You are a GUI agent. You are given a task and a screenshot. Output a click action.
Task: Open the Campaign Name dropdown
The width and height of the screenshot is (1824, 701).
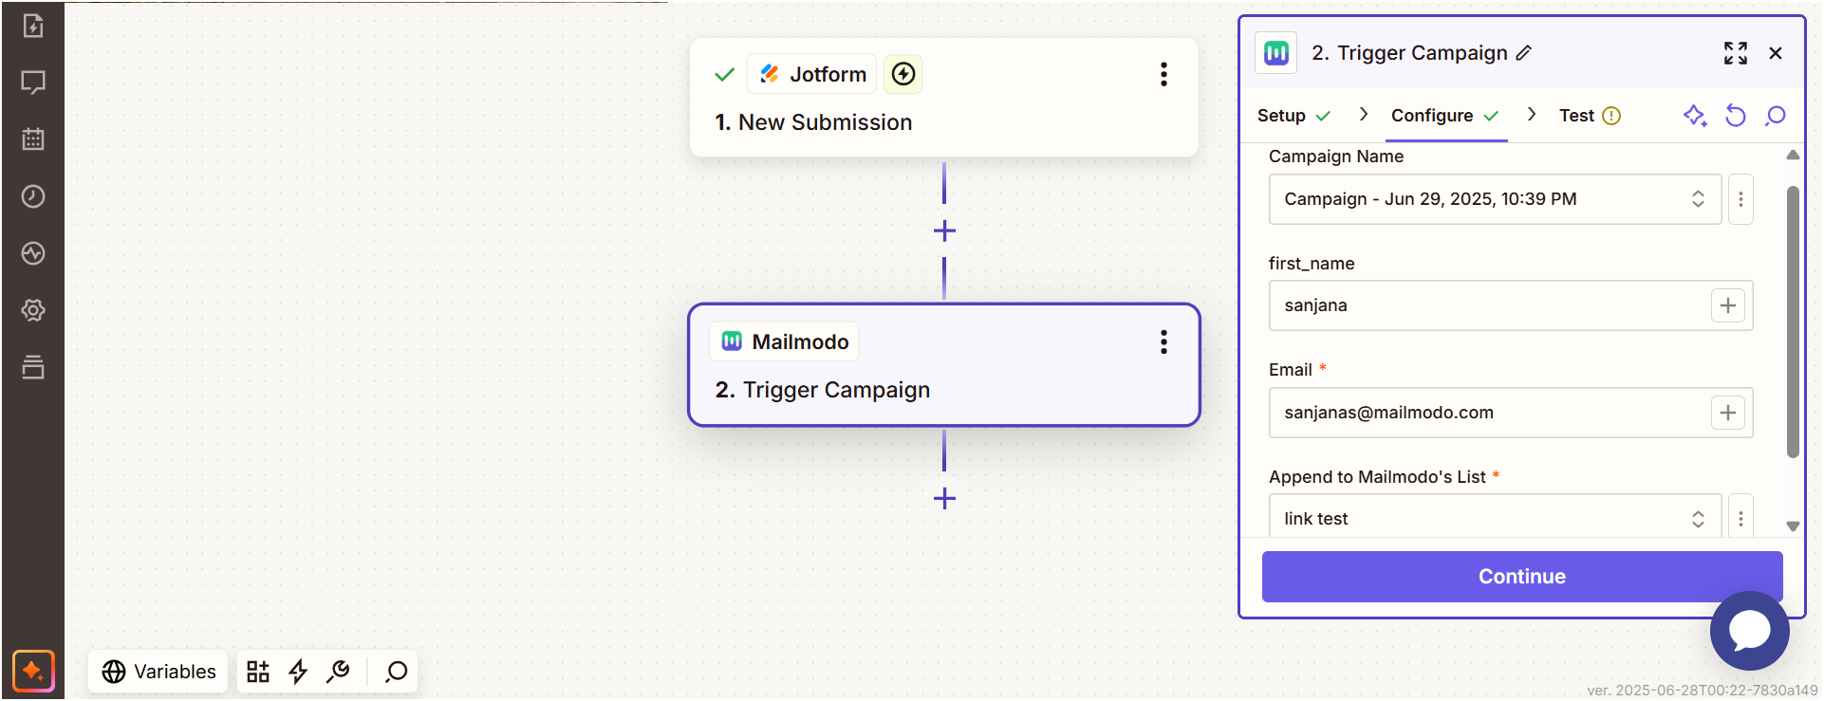(1495, 199)
